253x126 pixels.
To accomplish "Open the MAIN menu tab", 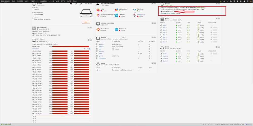I will point(14,1).
